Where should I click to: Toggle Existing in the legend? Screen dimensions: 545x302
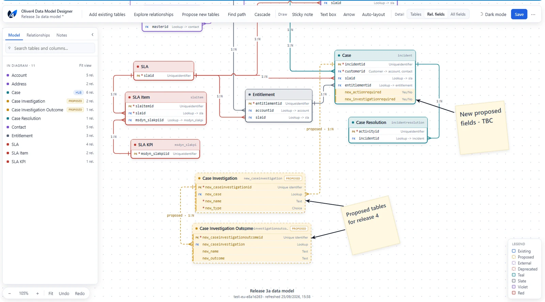click(x=521, y=251)
